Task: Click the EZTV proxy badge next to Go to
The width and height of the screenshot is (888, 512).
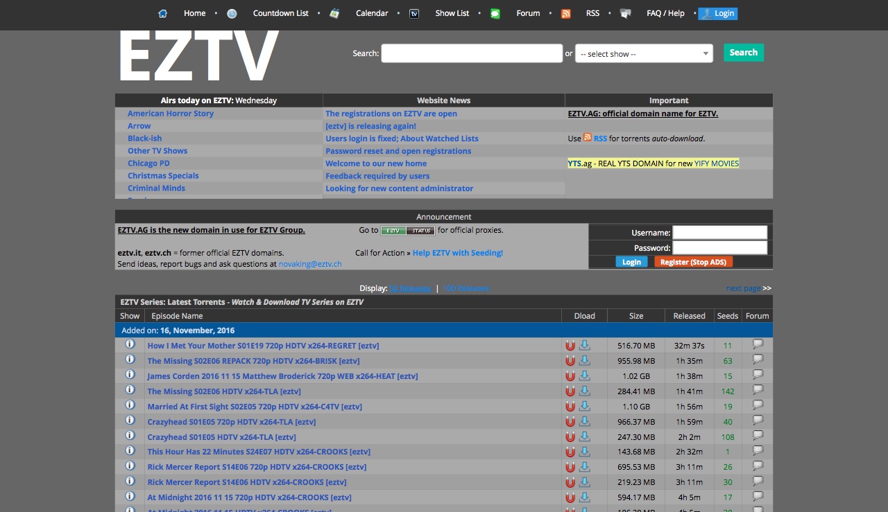Action: point(395,230)
